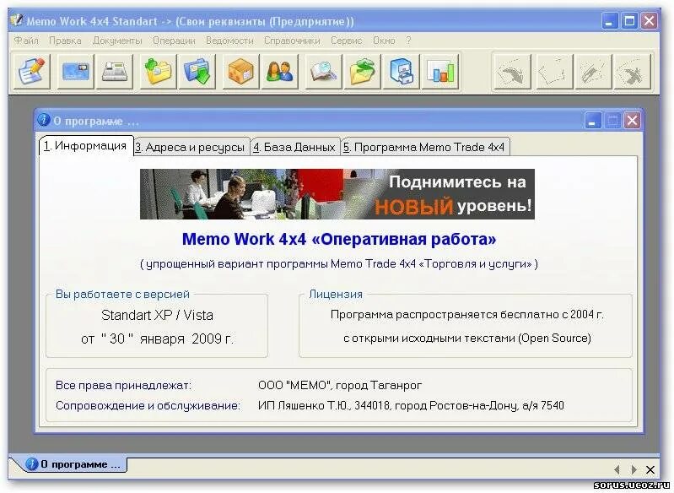The height and width of the screenshot is (493, 674).
Task: Click the book with magnifier search icon
Action: (x=323, y=72)
